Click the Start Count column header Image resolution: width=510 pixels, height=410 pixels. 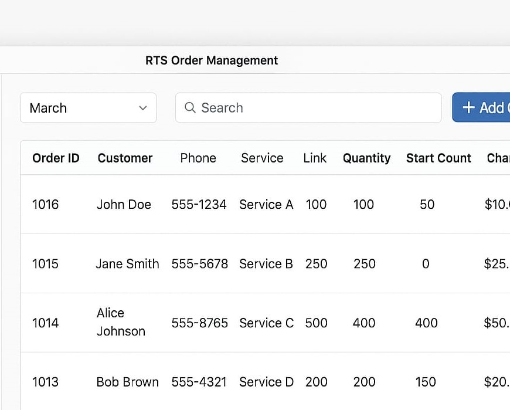[438, 158]
